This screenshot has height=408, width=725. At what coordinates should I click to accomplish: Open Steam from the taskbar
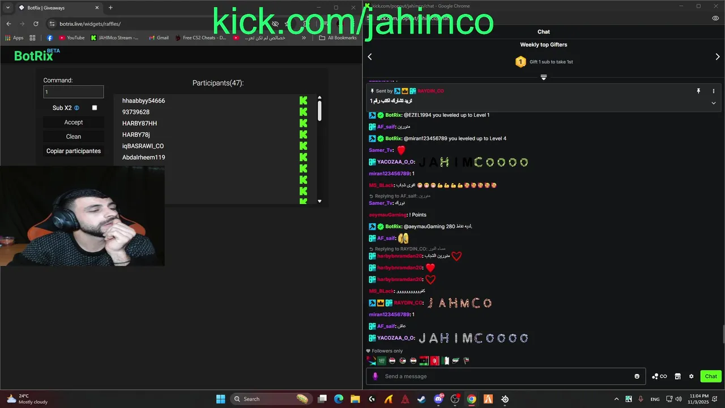tap(422, 399)
